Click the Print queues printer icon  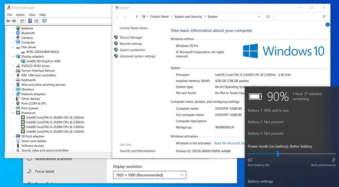click(x=18, y=108)
